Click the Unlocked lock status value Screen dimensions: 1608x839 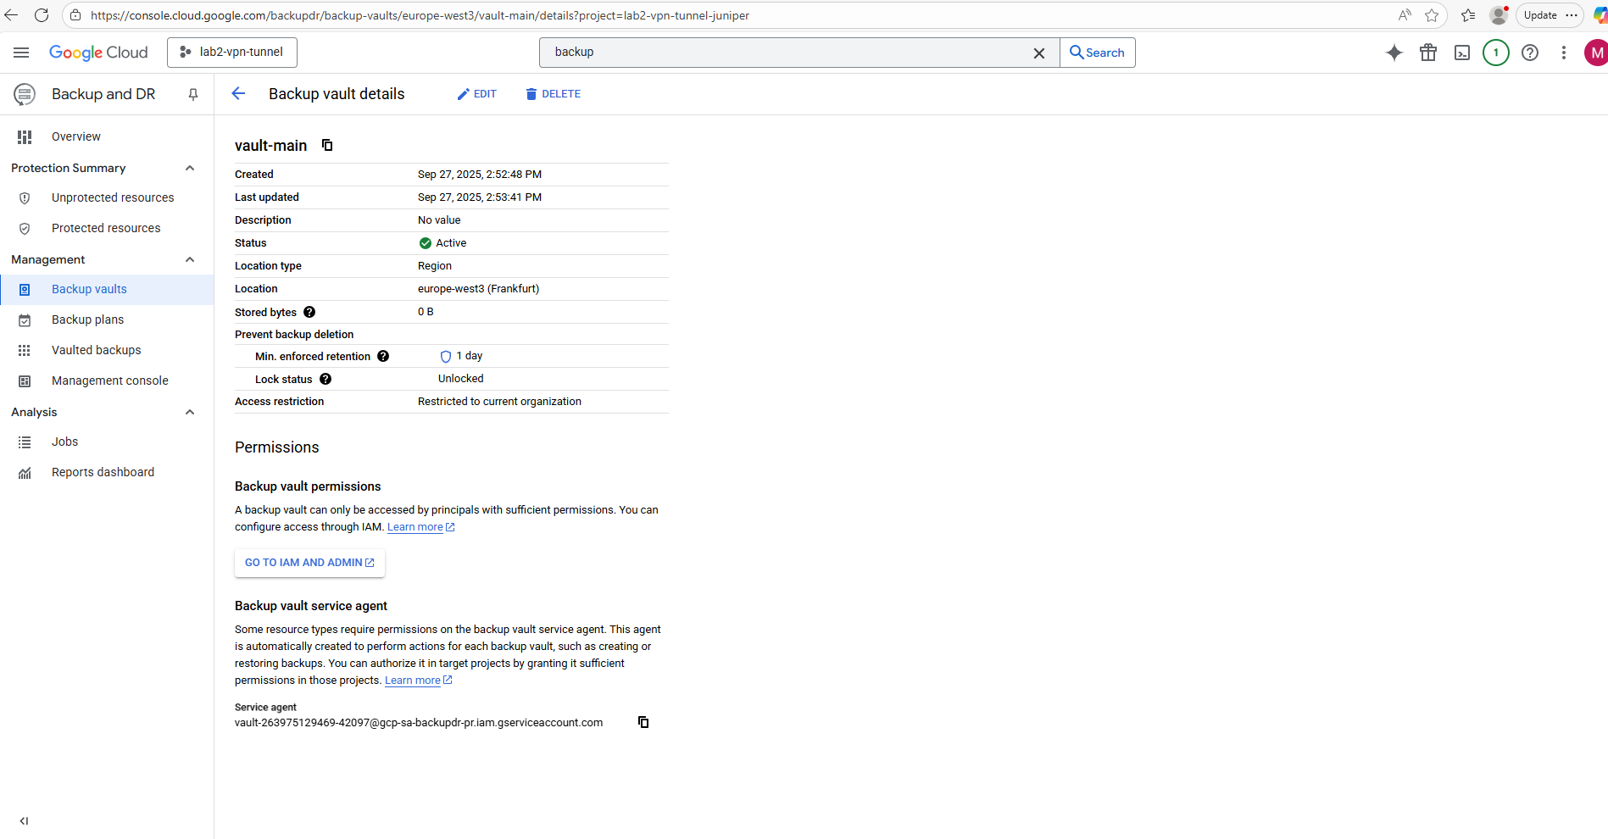[x=461, y=379]
